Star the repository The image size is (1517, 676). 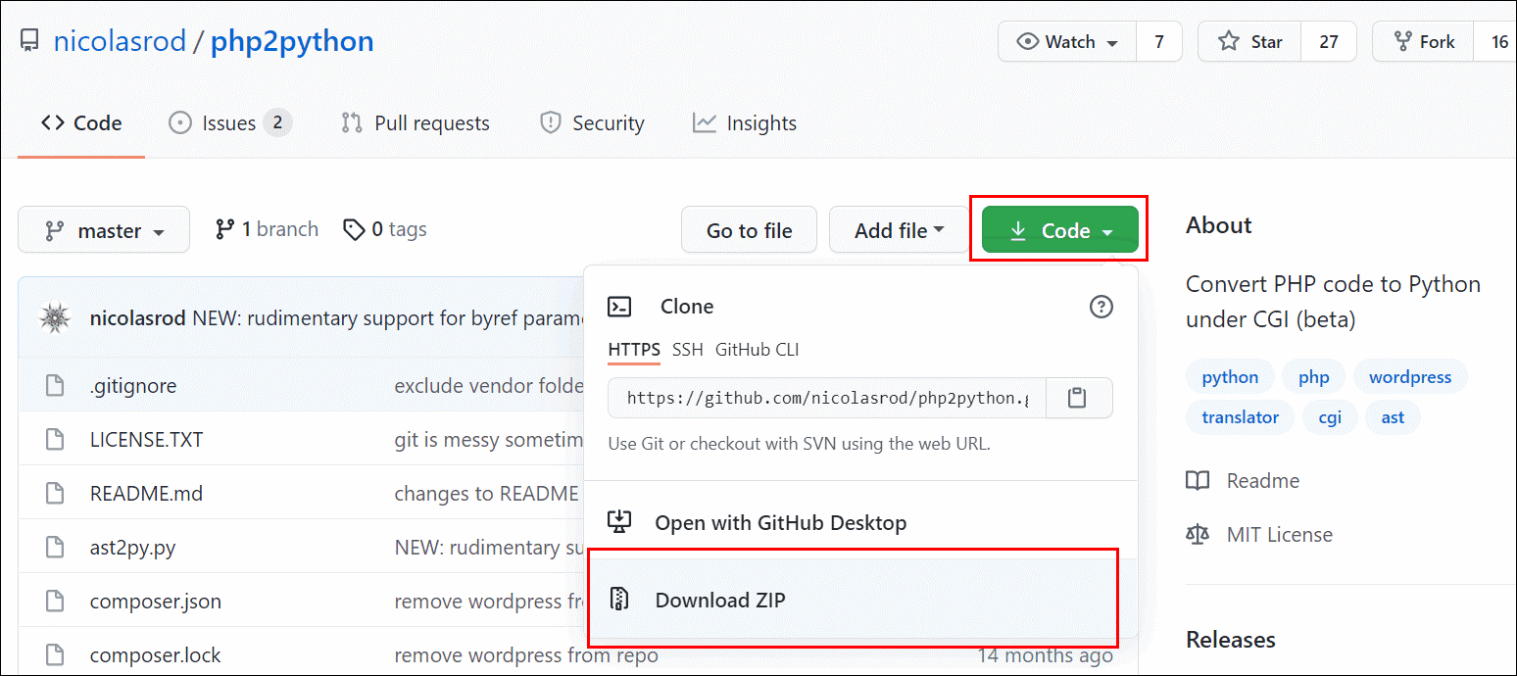coord(1249,42)
